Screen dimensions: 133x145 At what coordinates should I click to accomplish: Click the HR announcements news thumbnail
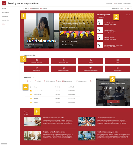point(33,122)
